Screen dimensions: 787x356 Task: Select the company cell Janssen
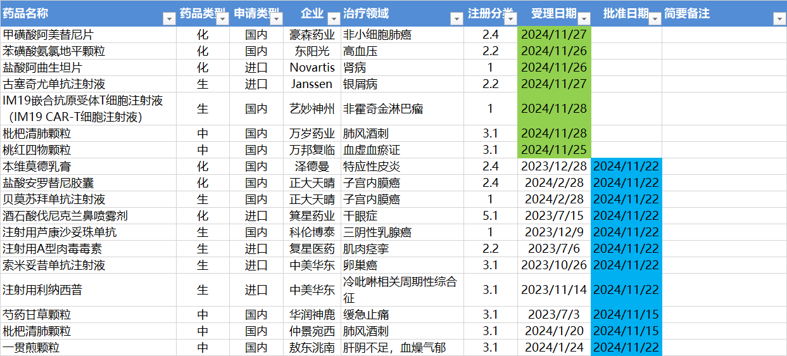(312, 84)
